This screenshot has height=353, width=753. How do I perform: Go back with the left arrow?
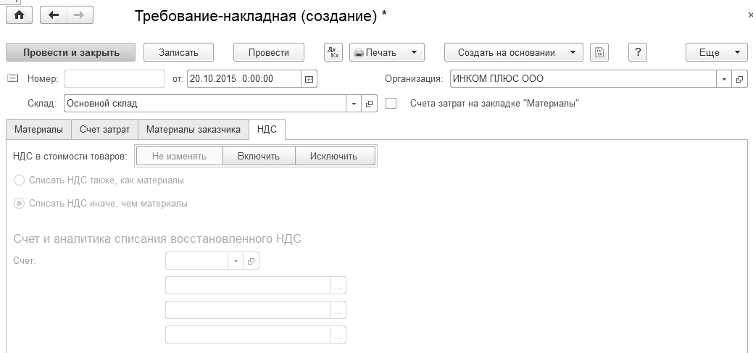pos(53,15)
